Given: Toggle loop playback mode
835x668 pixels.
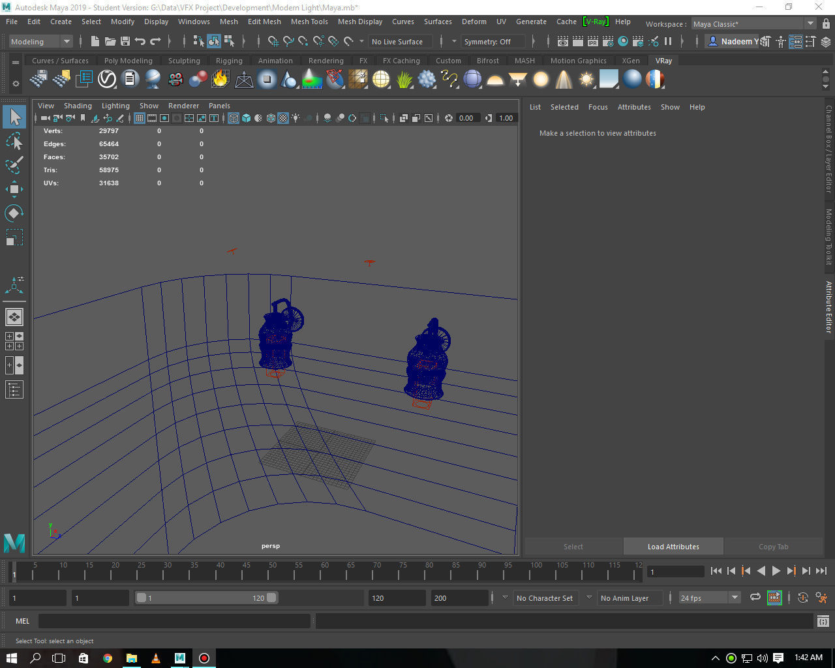Looking at the screenshot, I should (755, 598).
